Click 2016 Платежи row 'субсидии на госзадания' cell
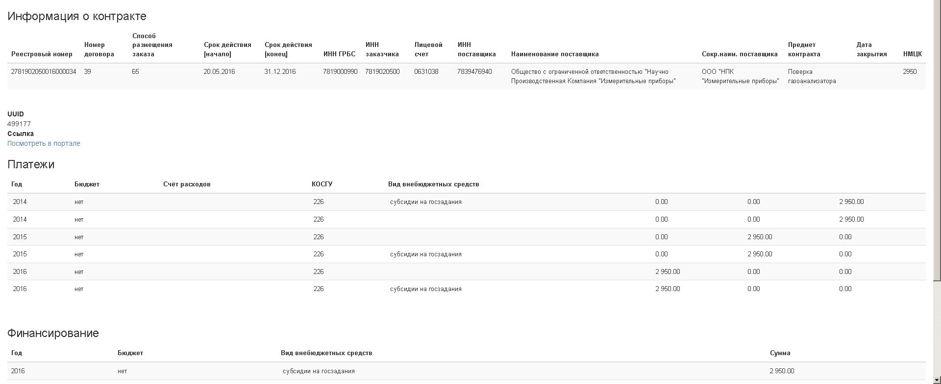 tap(426, 289)
